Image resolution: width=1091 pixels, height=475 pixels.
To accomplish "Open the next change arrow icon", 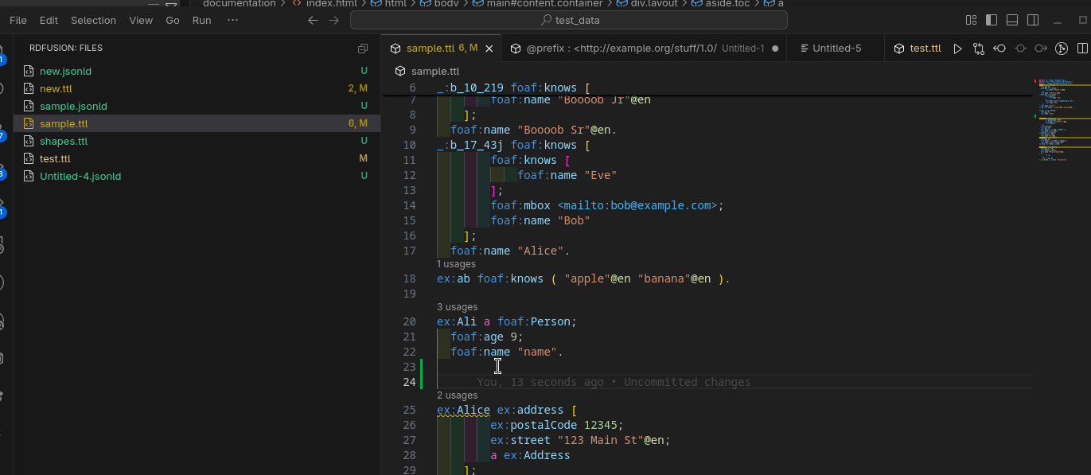I will click(1040, 49).
